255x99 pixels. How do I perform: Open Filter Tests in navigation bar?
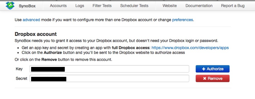(102, 6)
